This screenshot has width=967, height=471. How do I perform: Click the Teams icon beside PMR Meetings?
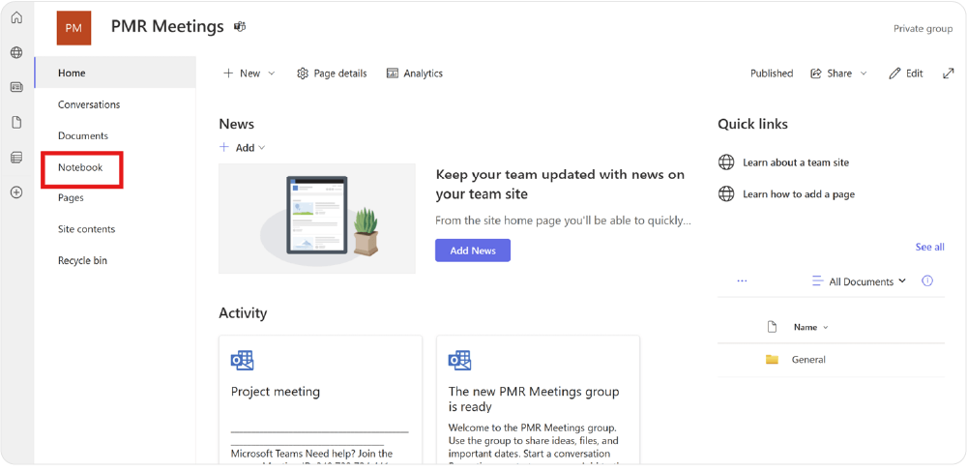(x=240, y=27)
